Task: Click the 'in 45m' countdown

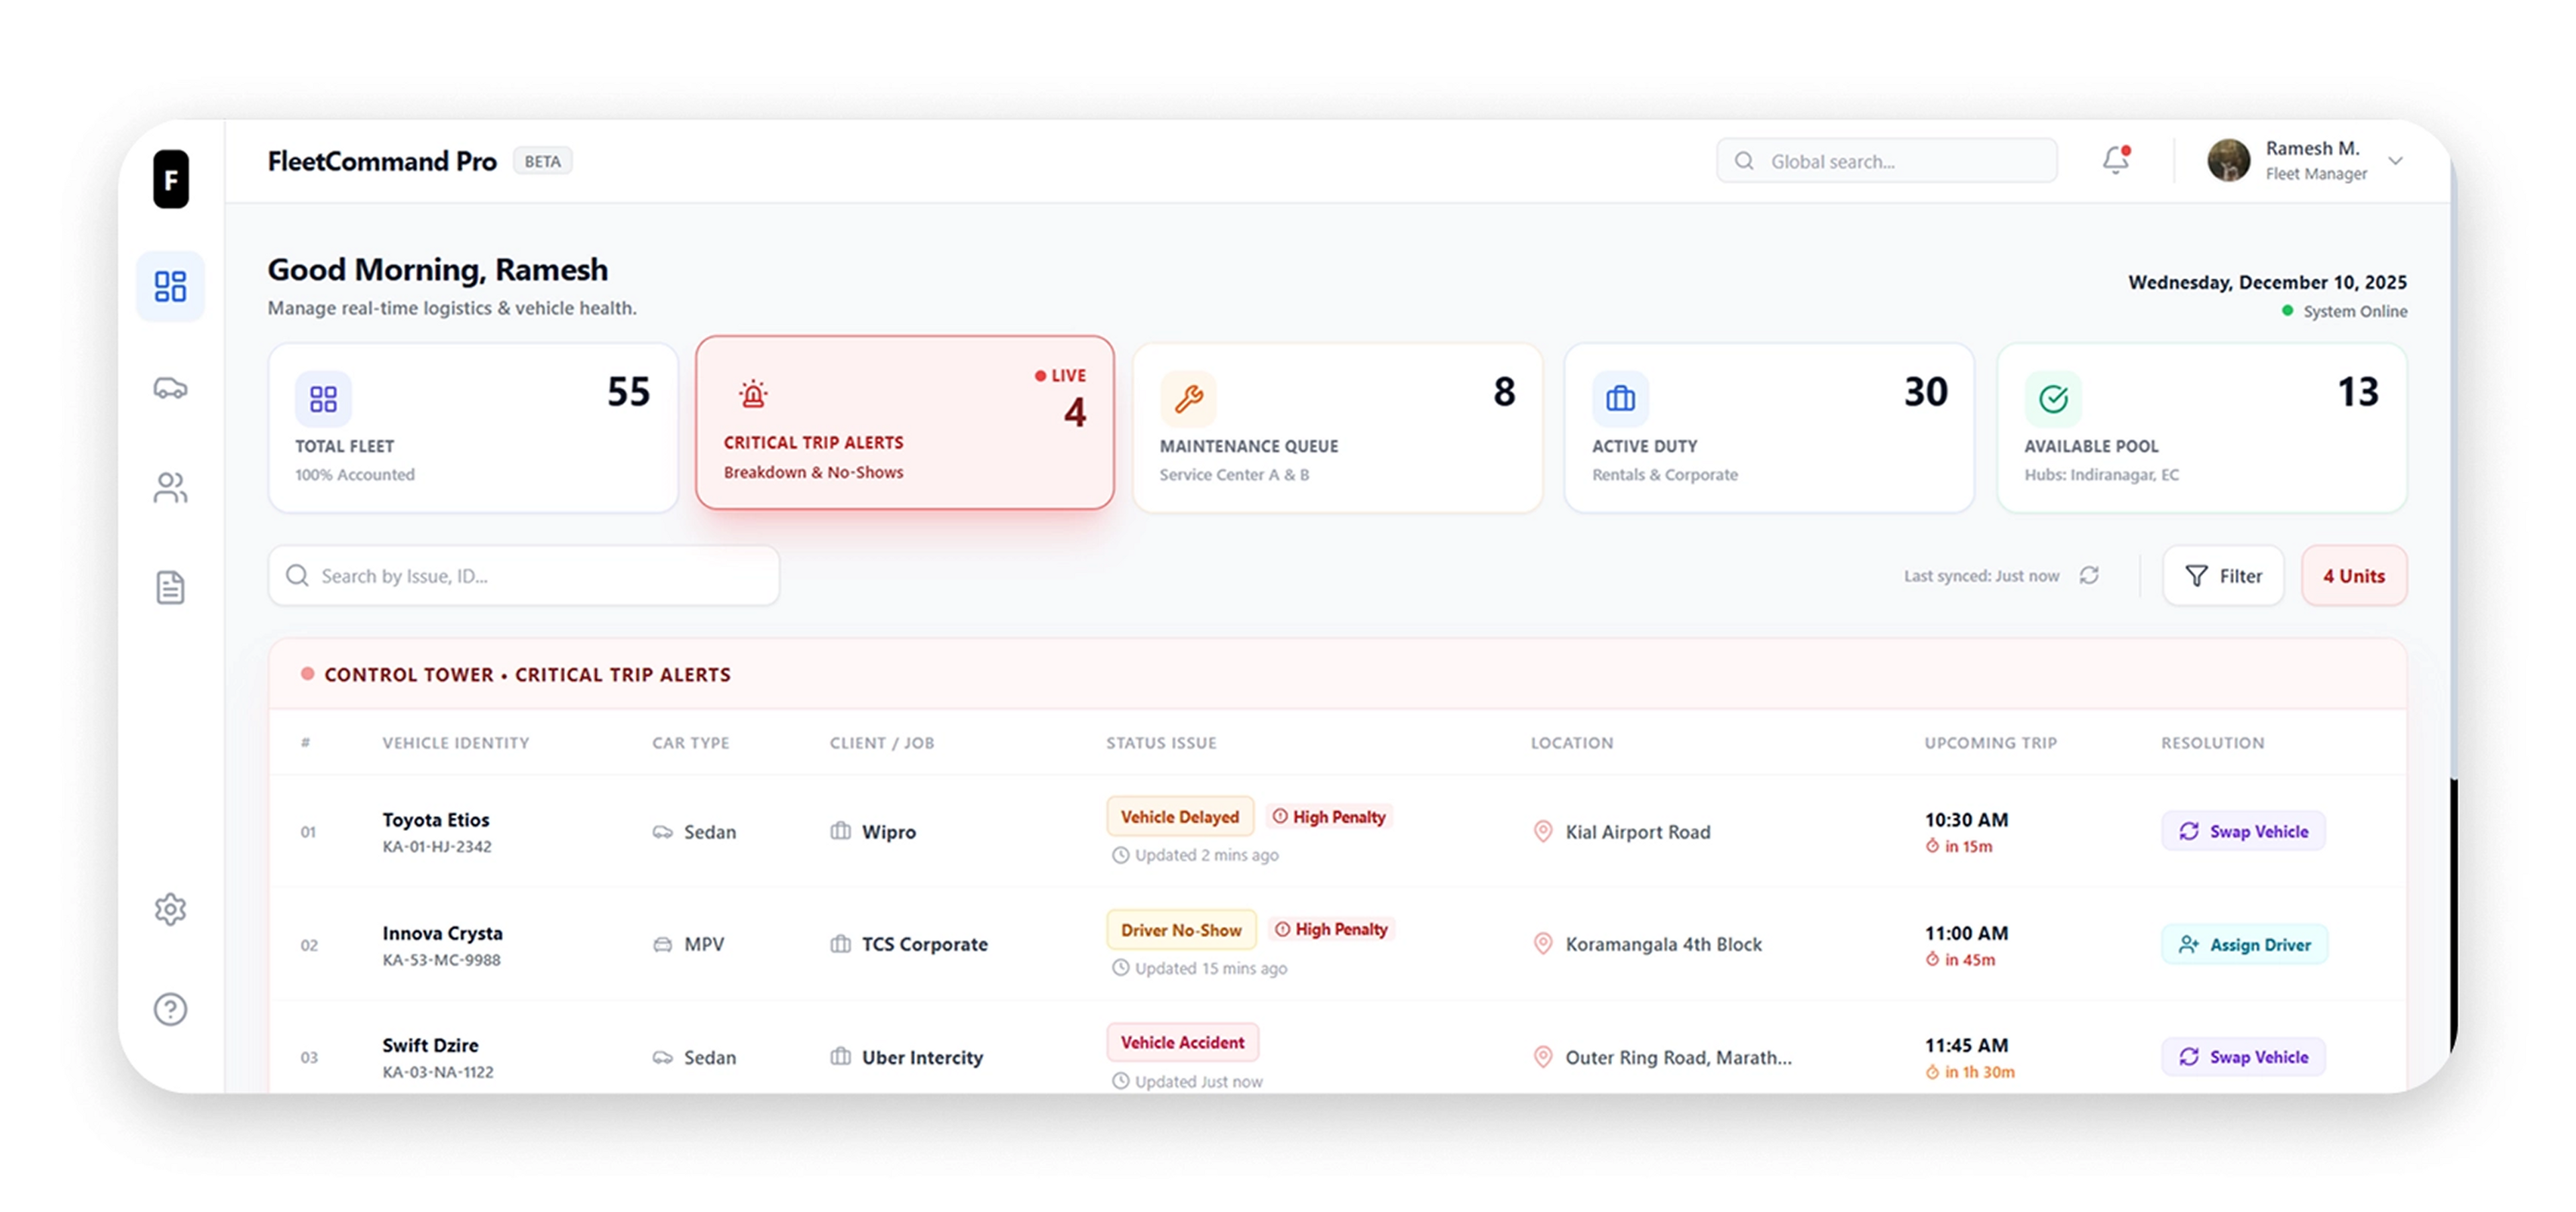Action: click(x=1961, y=960)
